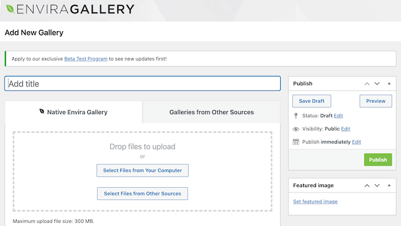Viewport: 401px width, 226px height.
Task: Click the Maximum upload file size text
Action: pyautogui.click(x=54, y=221)
